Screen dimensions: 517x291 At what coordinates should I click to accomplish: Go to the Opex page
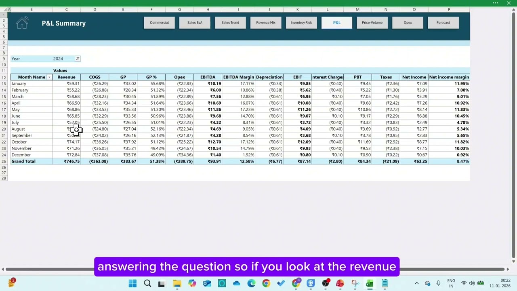click(x=408, y=23)
